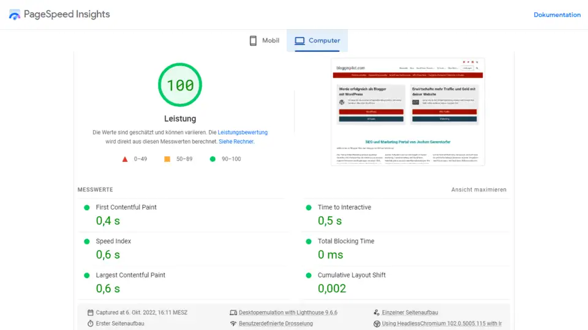Open the Desktopemulation with Lighthouse 9.6.6 detail
The width and height of the screenshot is (588, 330).
point(288,312)
